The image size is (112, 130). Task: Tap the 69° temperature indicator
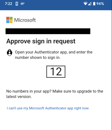23,4
